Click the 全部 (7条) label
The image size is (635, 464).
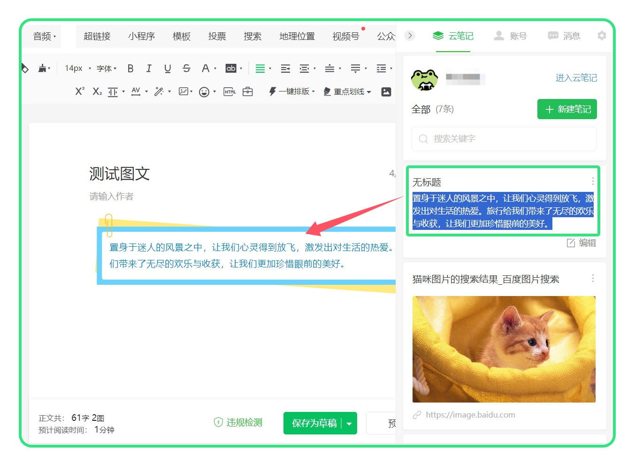pos(432,109)
